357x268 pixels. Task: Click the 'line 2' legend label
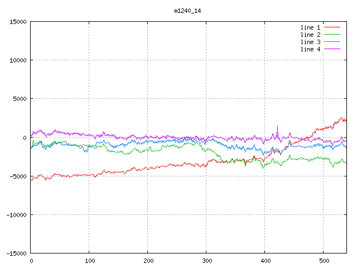click(310, 35)
